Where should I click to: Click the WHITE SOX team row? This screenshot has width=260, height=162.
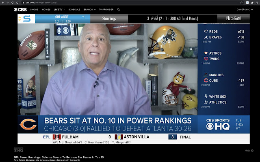(x=224, y=96)
